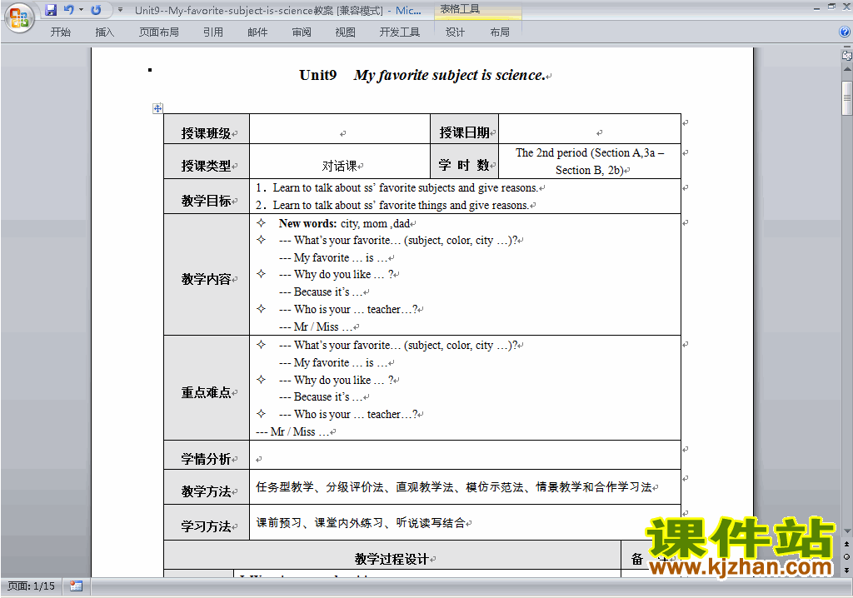Click the 授课日期 table cell
This screenshot has height=598, width=853.
click(465, 129)
